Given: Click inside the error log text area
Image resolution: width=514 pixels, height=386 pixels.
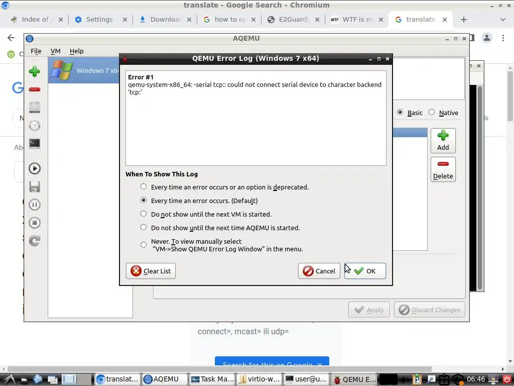Looking at the screenshot, I should tap(255, 118).
